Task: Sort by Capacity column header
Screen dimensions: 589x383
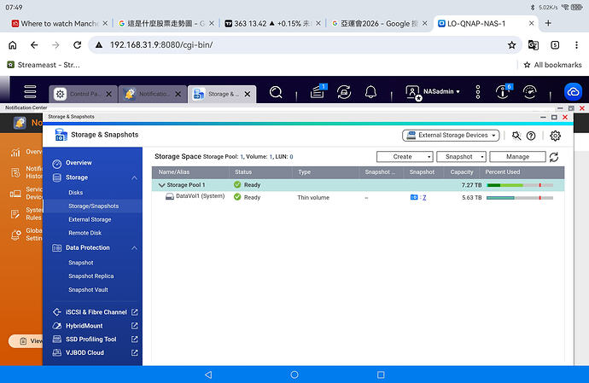Action: click(462, 172)
